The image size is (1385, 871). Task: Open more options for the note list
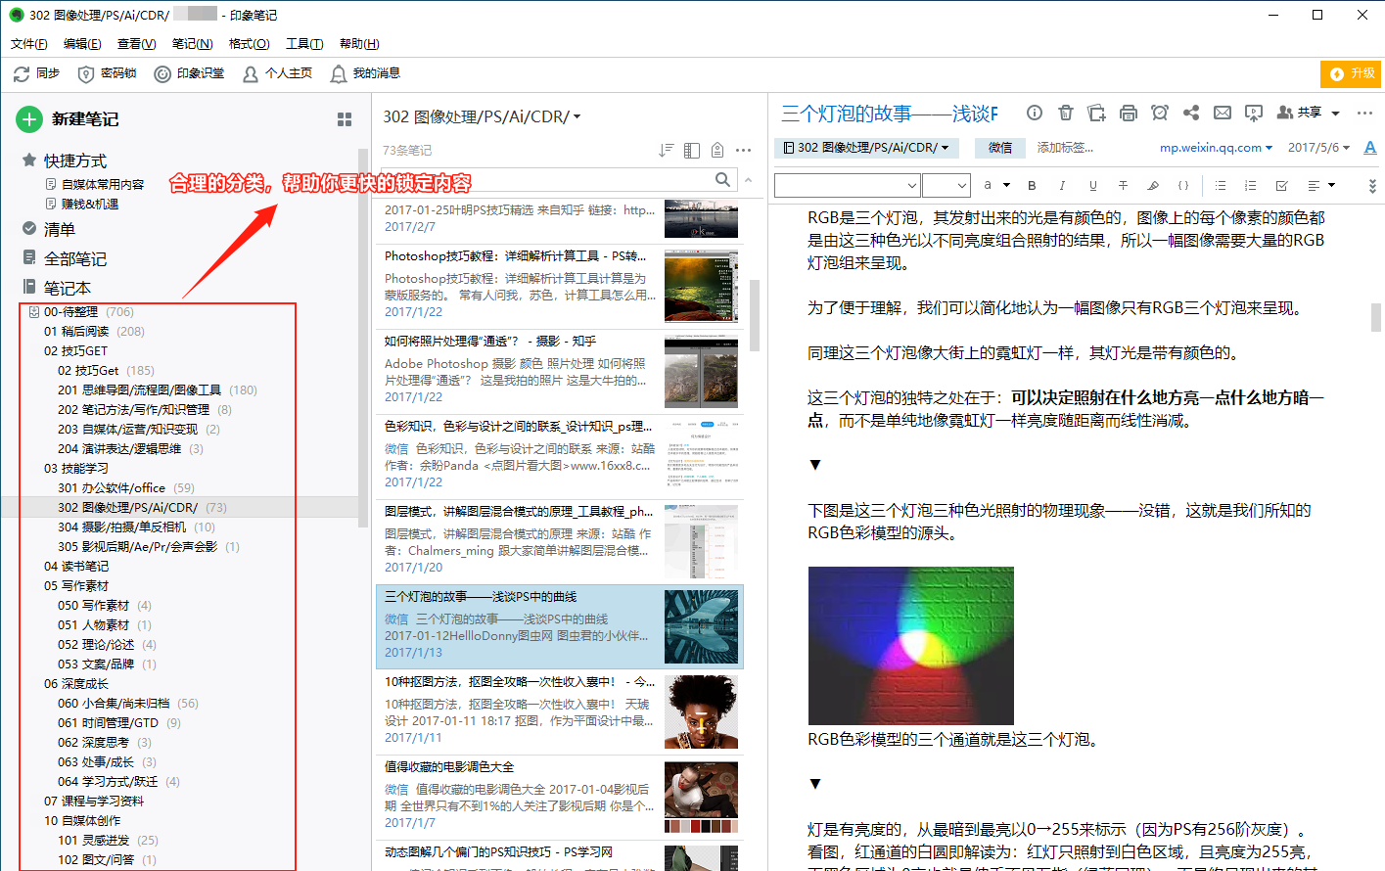744,150
